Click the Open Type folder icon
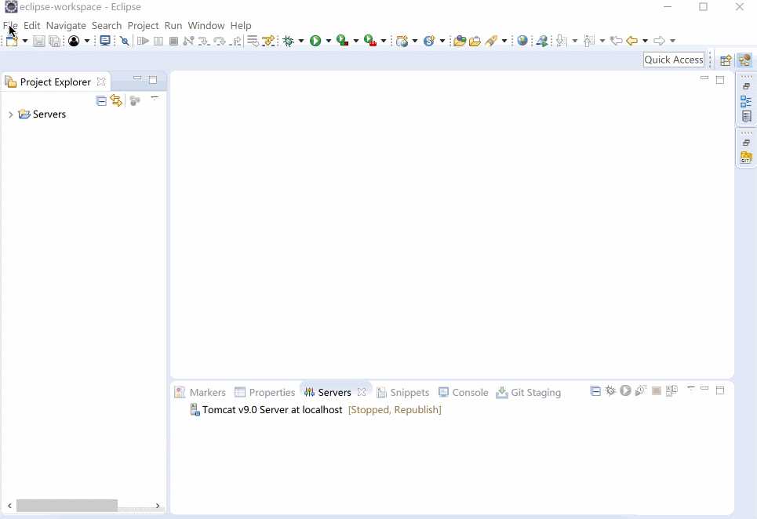This screenshot has width=757, height=519. pyautogui.click(x=460, y=41)
